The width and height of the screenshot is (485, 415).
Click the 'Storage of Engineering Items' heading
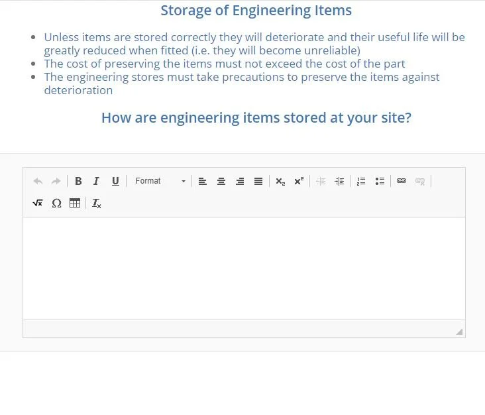pyautogui.click(x=256, y=11)
